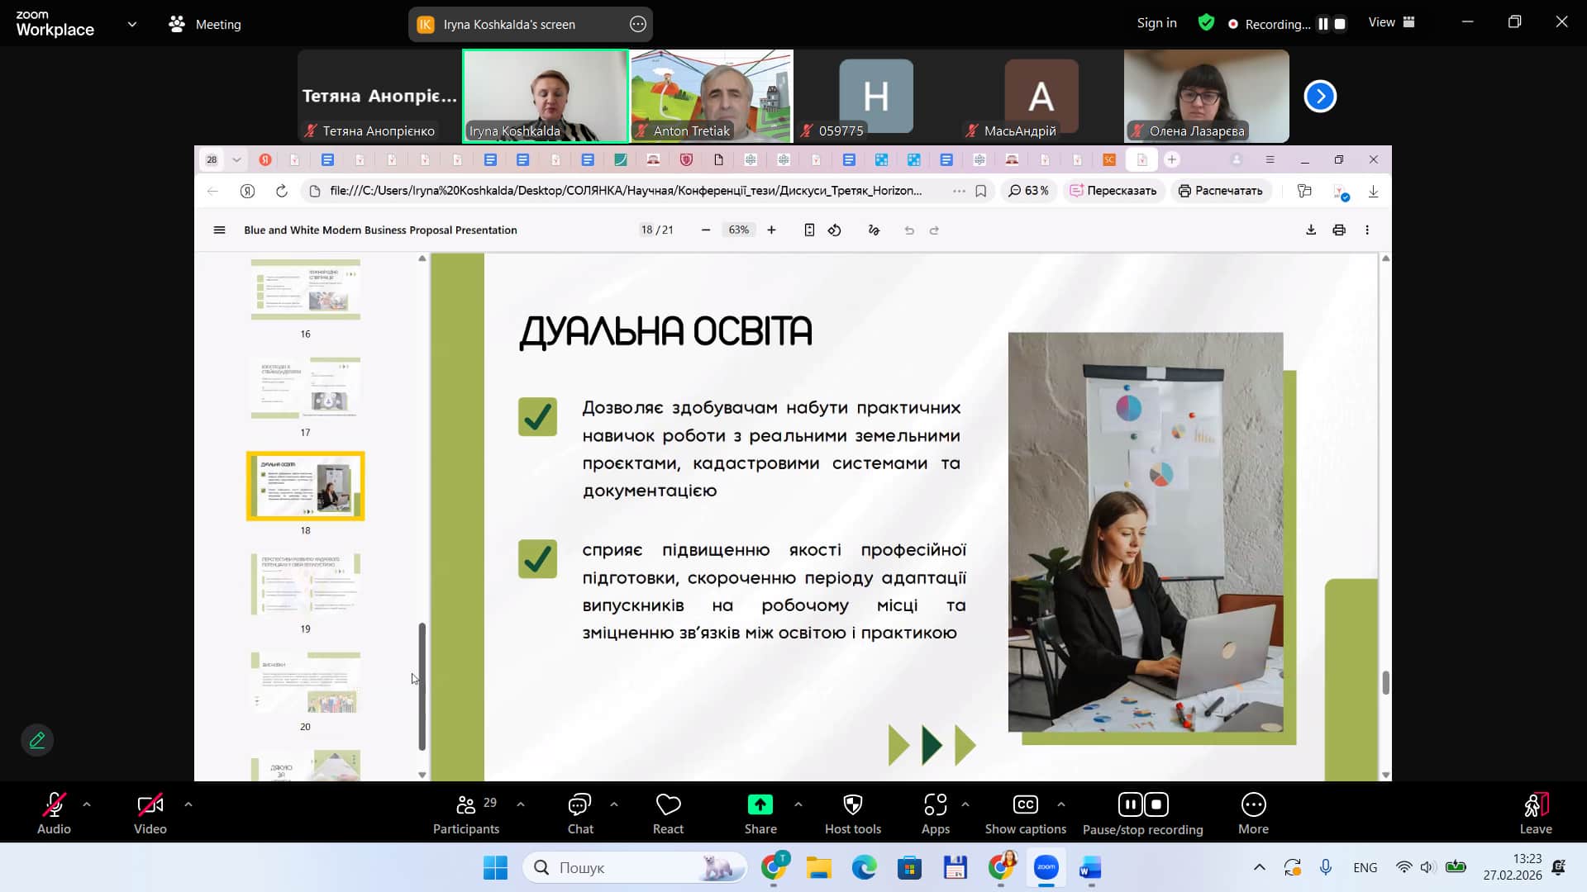
Task: Click the PDF viewer vertical scrollbar thumb
Action: 1385,683
